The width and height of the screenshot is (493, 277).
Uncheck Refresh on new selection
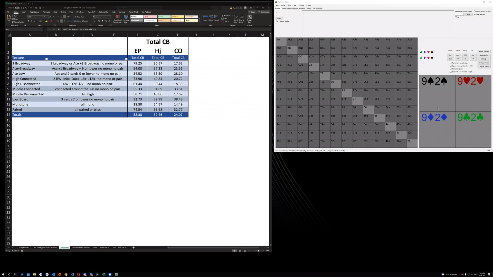coord(451,63)
